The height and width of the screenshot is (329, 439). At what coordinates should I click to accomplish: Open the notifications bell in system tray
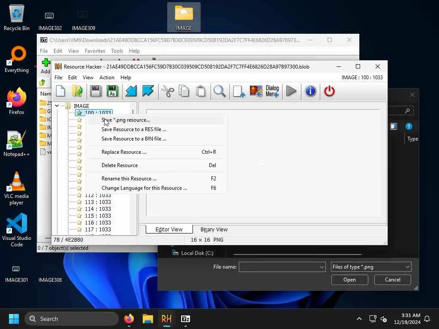[427, 319]
